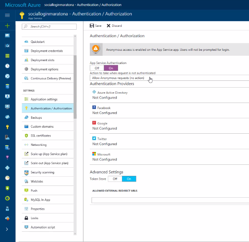249x242 pixels.
Task: Turn App Service Authentication Off
Action: click(x=97, y=68)
